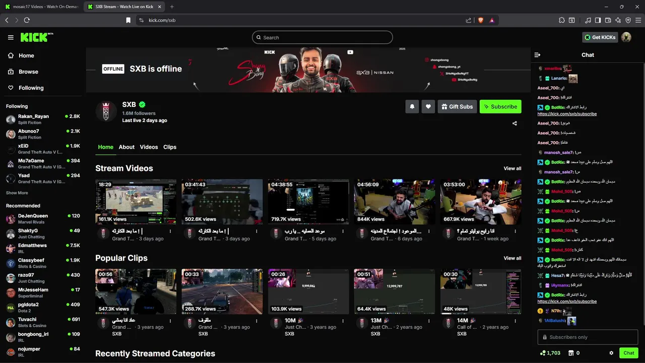Image resolution: width=645 pixels, height=363 pixels.
Task: Open the user profile avatar menu
Action: pos(626,37)
